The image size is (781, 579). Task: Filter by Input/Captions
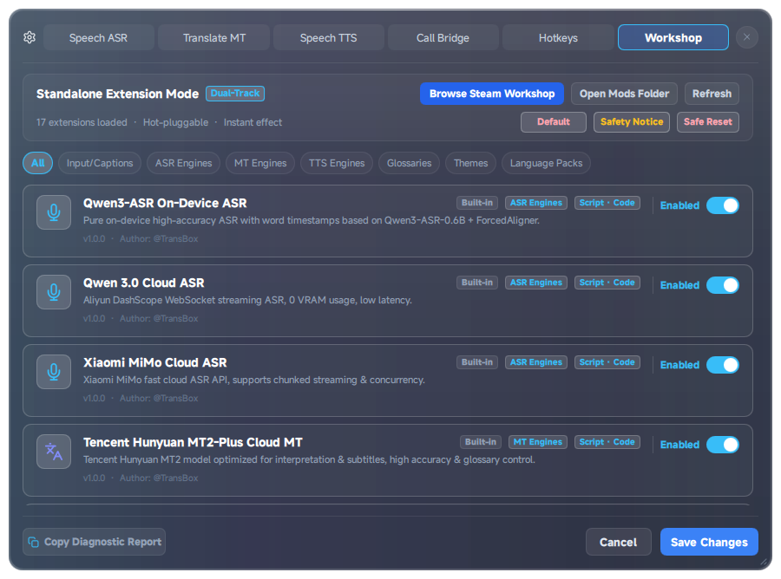(x=100, y=163)
